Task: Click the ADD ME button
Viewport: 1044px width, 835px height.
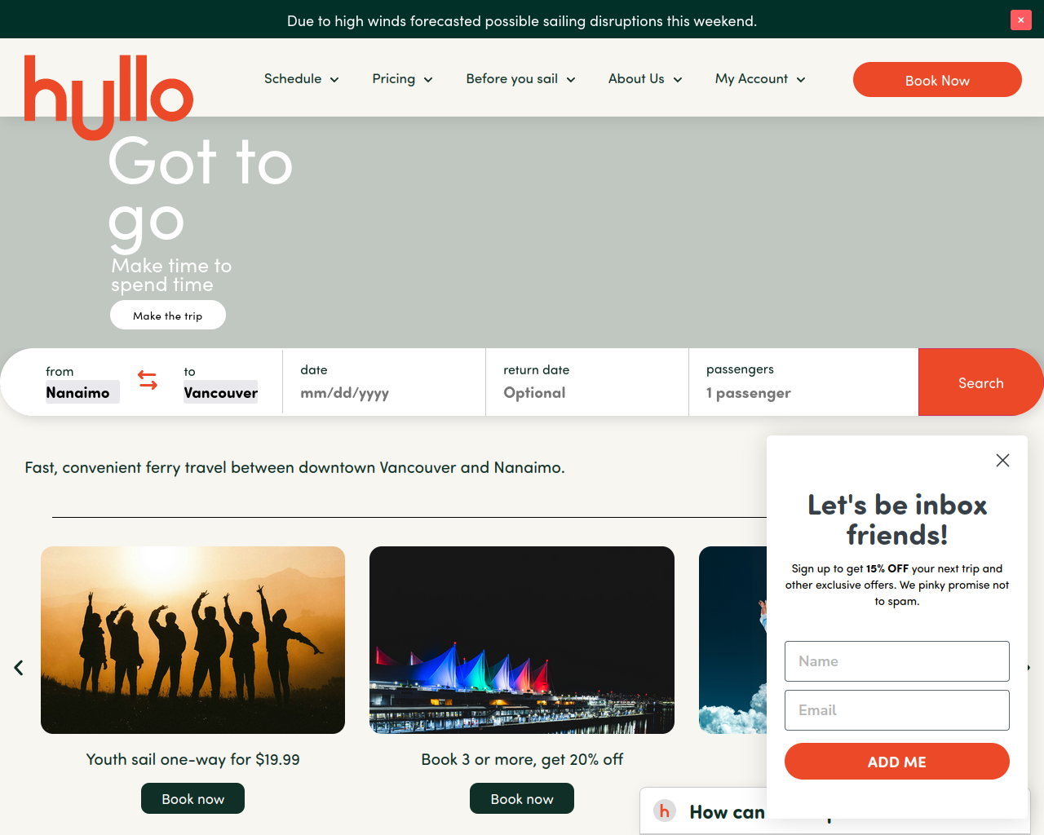Action: coord(897,762)
